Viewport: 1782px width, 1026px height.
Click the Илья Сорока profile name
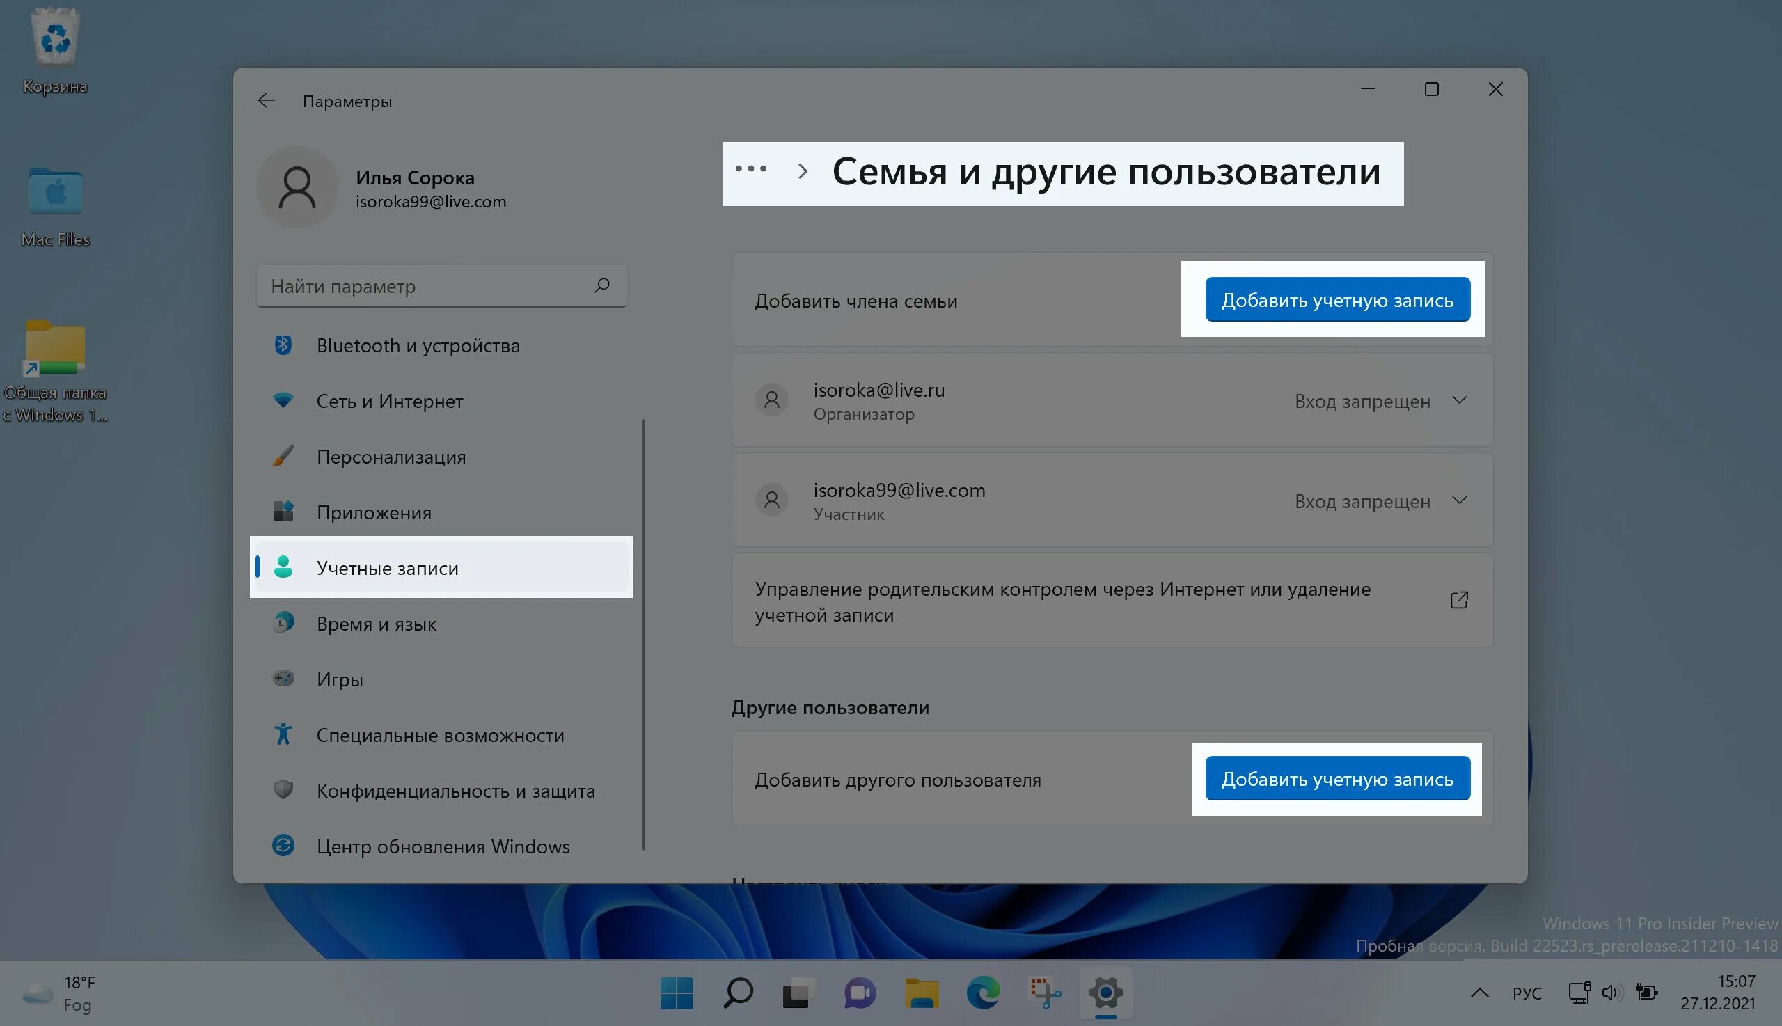[415, 177]
